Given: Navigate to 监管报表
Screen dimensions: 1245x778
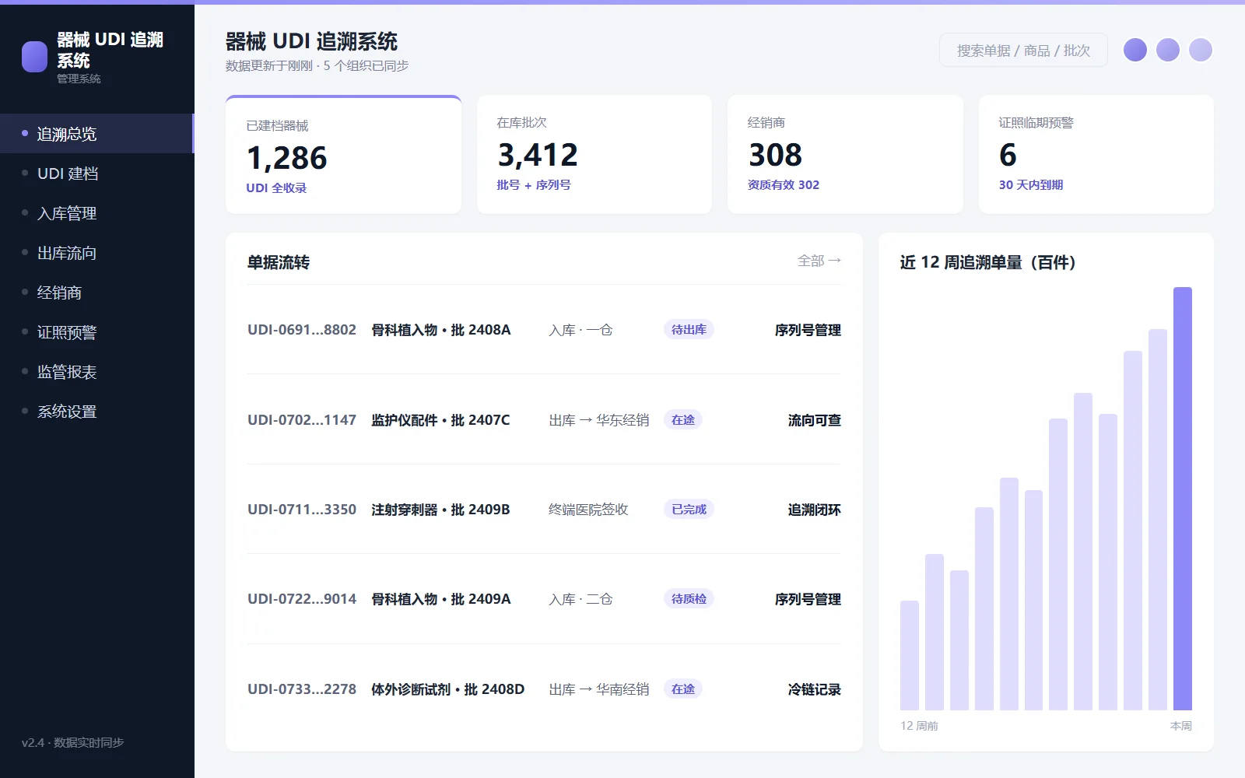Looking at the screenshot, I should (96, 372).
